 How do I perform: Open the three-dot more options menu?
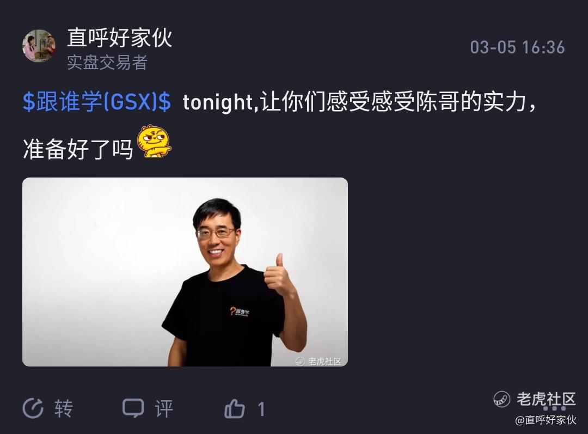[x=555, y=408]
